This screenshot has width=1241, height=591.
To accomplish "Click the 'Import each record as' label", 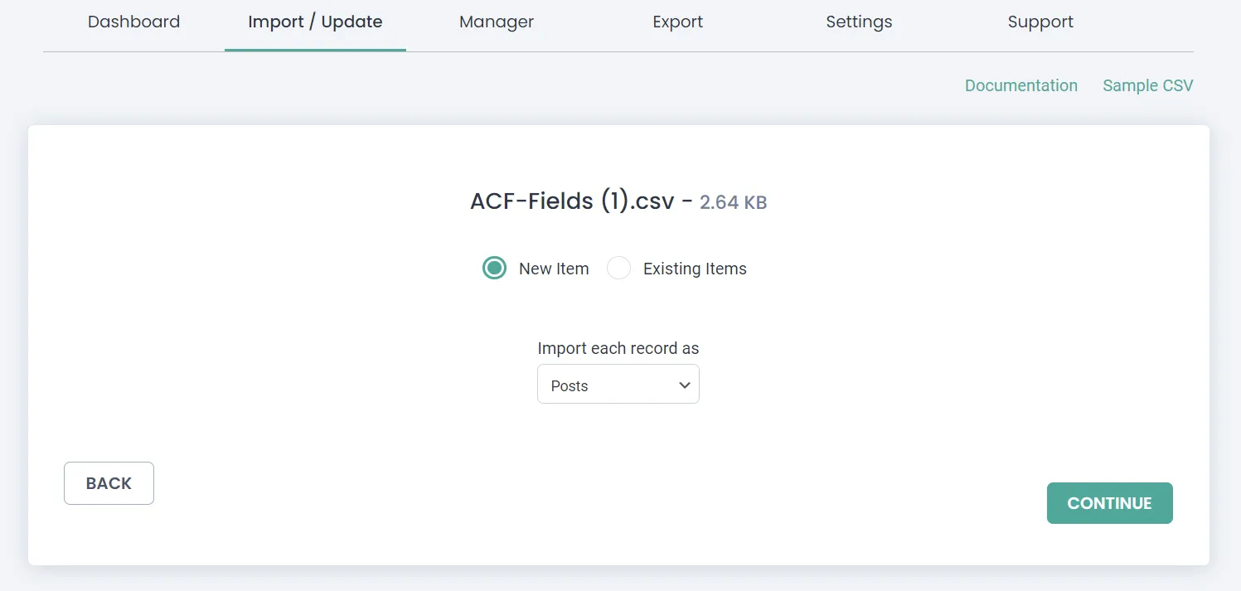I will (618, 348).
